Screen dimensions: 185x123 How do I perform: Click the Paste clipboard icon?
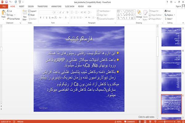pos(3,13)
